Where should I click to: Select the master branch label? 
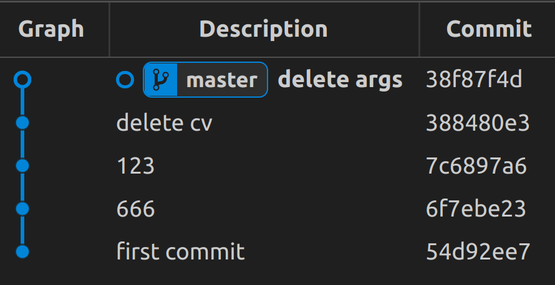[205, 80]
